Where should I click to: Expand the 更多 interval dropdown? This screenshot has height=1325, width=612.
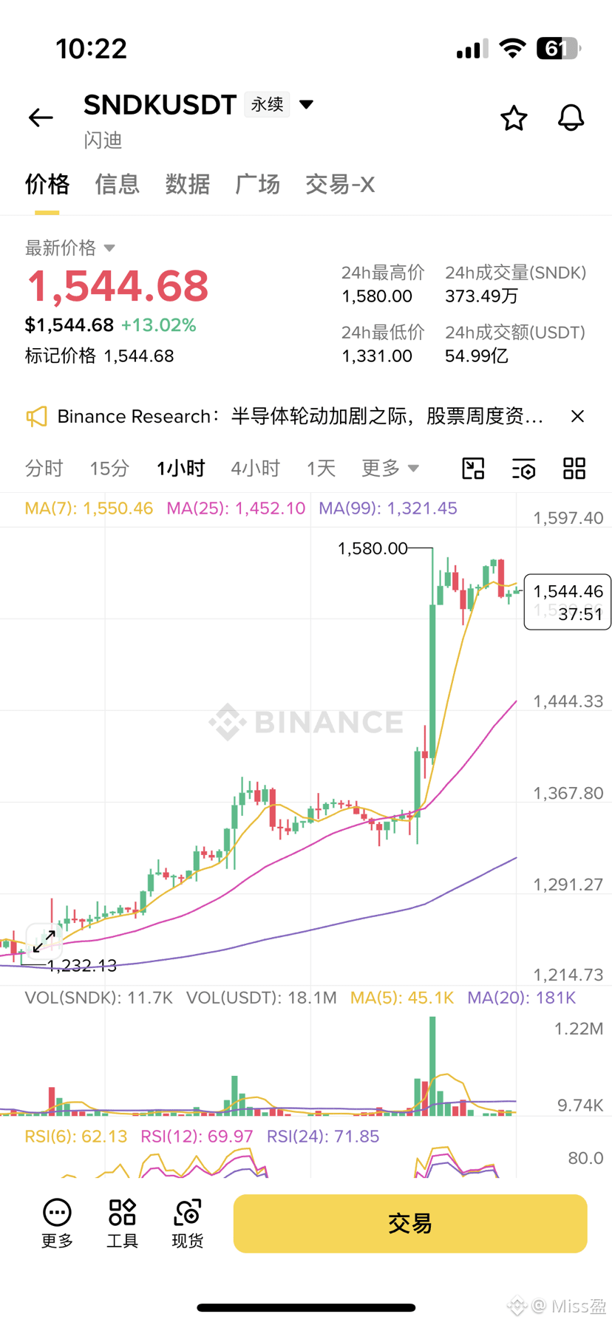point(390,468)
